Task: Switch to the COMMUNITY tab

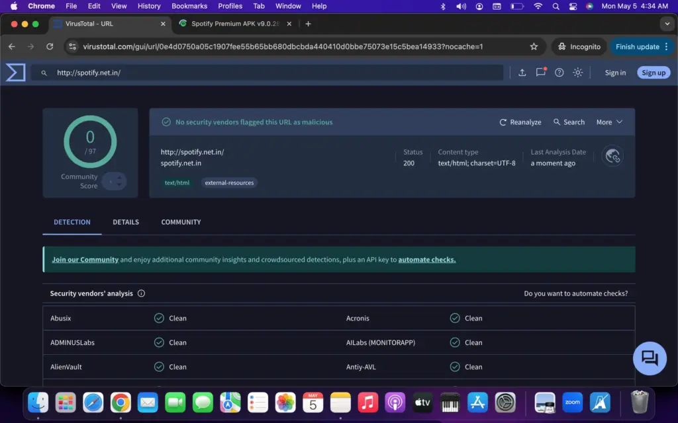Action: click(181, 222)
